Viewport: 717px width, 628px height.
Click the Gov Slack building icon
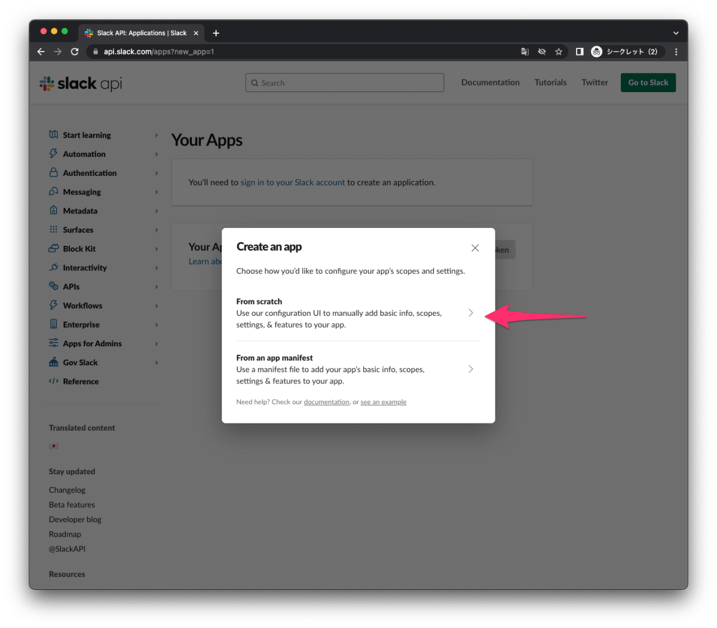(x=54, y=362)
